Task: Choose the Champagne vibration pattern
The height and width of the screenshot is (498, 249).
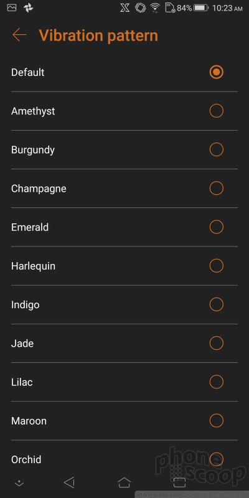Action: (x=125, y=189)
